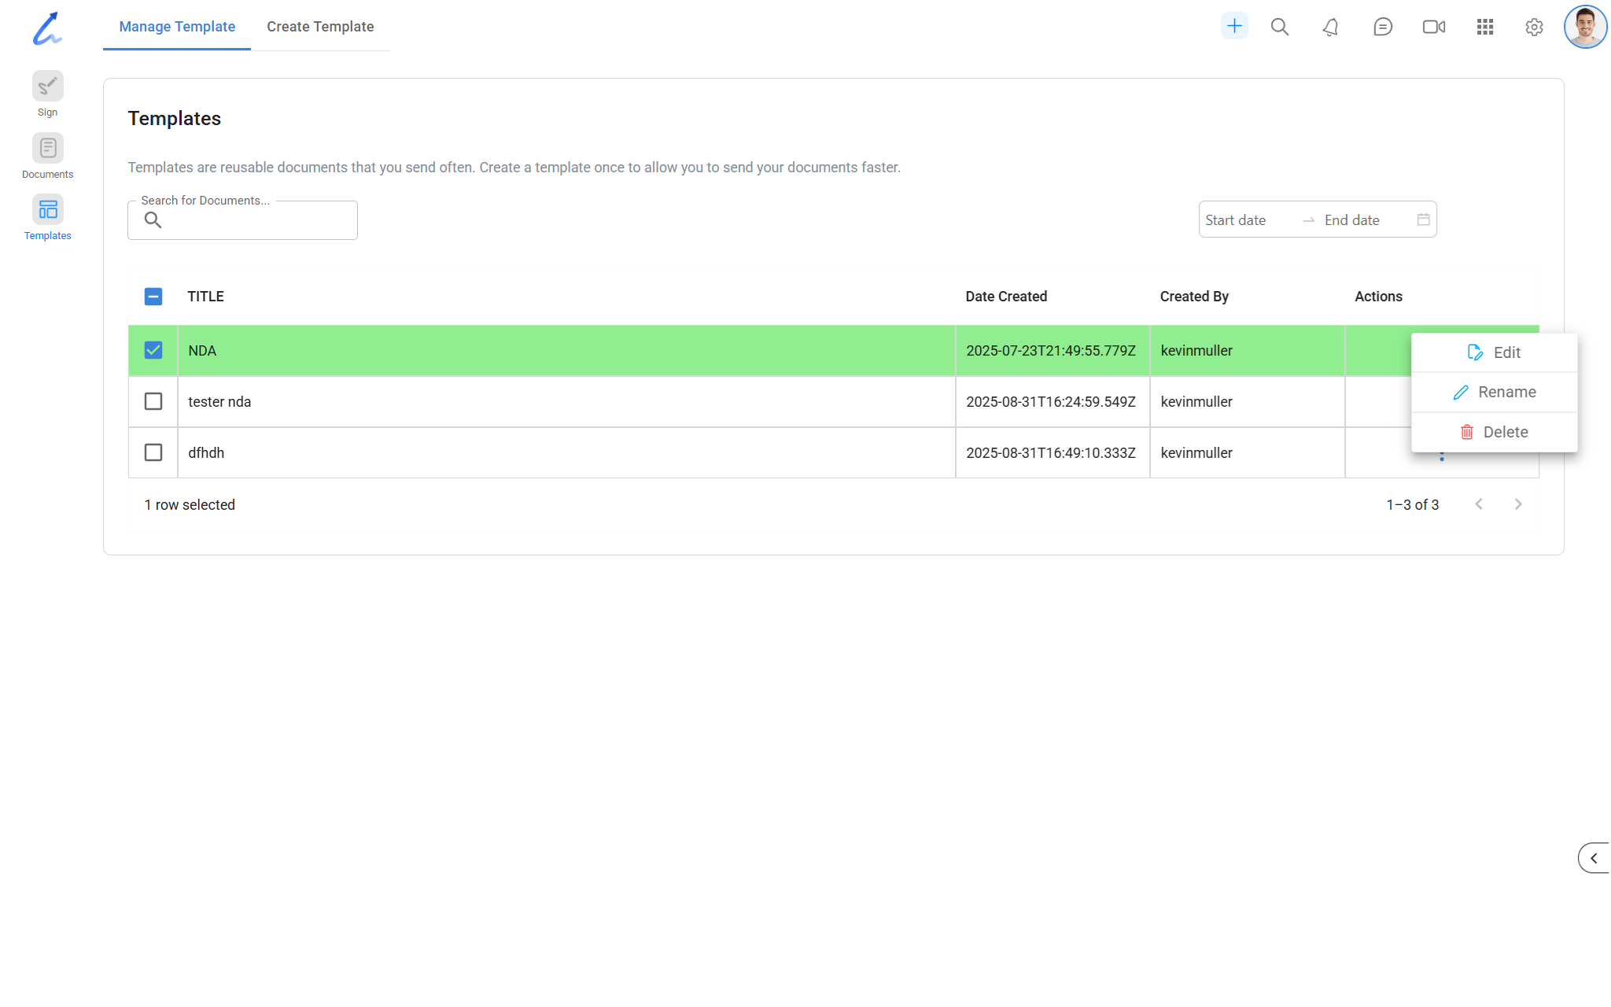This screenshot has height=1007, width=1611.
Task: Click the Search for Documents field
Action: (x=252, y=221)
